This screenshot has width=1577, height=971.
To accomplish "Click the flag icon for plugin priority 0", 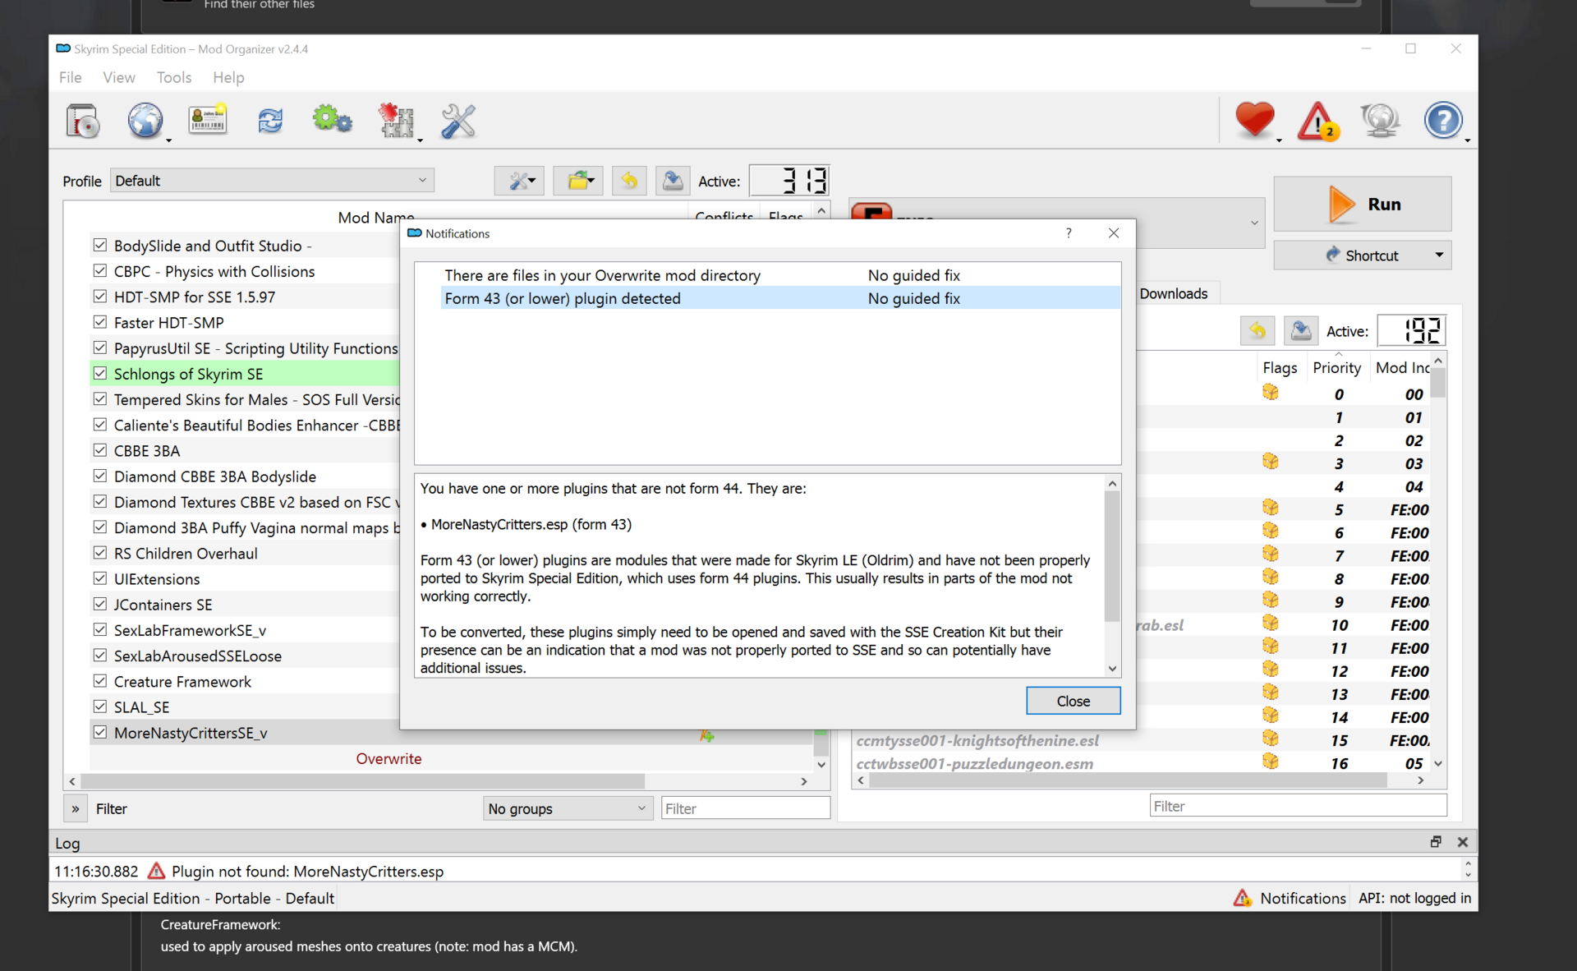I will (x=1271, y=393).
